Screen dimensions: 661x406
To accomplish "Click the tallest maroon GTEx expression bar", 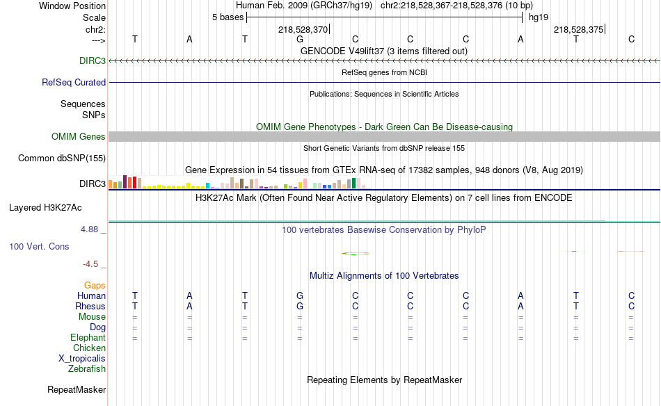I will click(125, 182).
